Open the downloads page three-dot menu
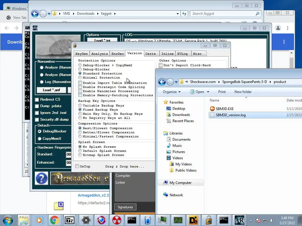This screenshot has height=226, width=302. (284, 42)
